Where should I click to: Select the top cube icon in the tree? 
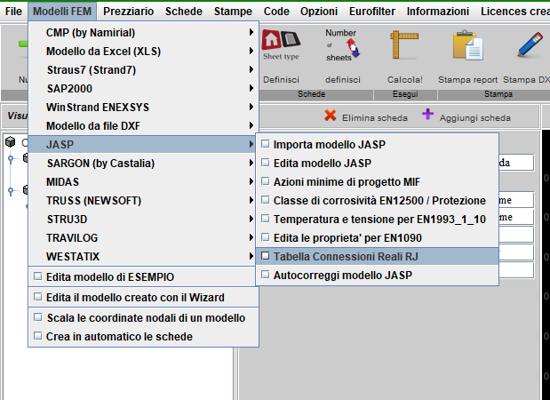click(11, 141)
